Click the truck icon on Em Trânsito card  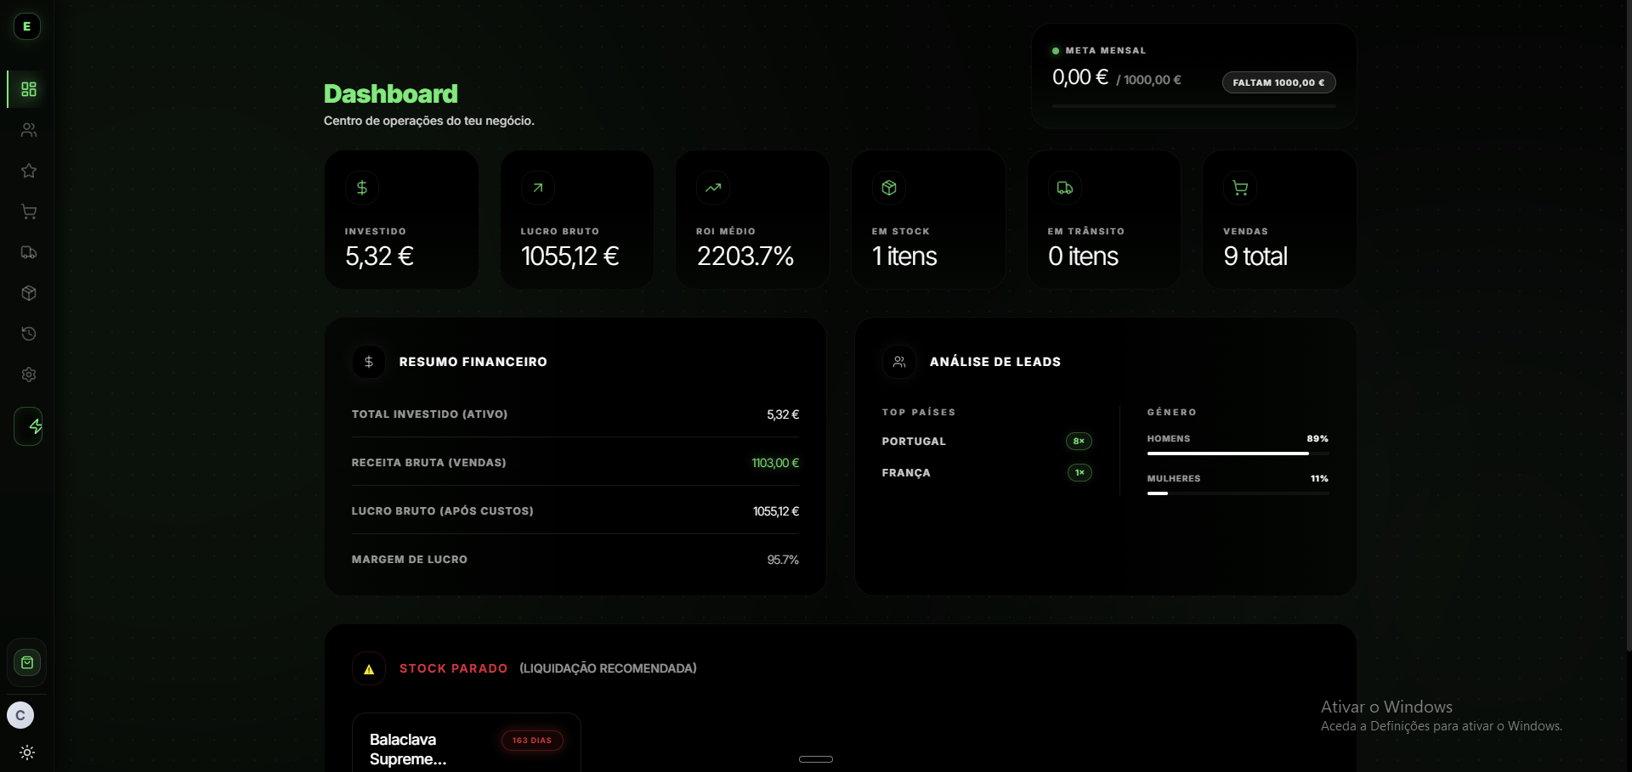tap(1065, 188)
